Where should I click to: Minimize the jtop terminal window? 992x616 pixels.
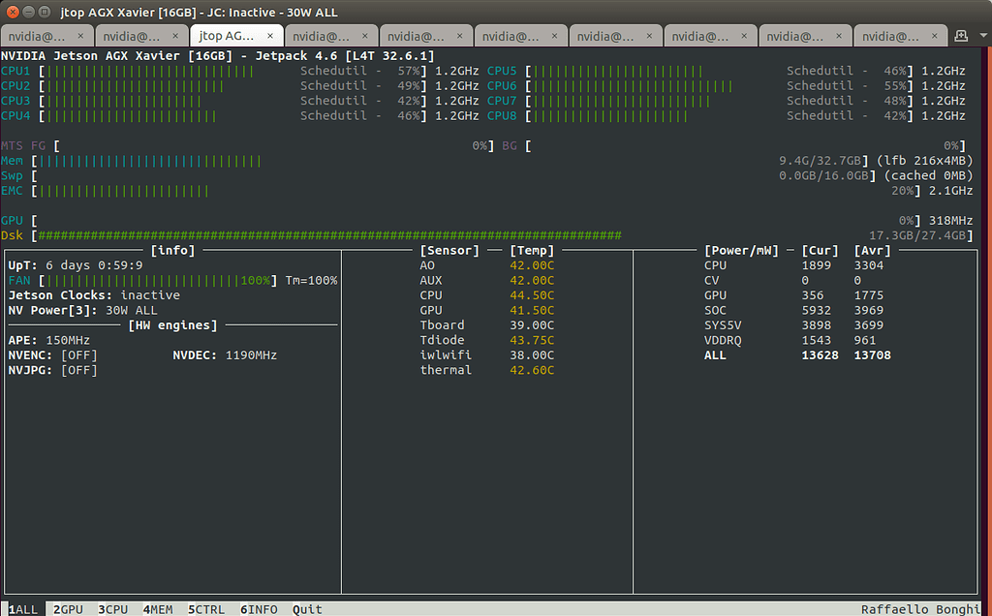click(30, 11)
